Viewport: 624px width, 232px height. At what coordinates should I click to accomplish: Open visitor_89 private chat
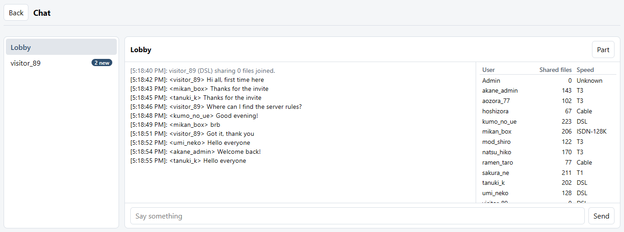(61, 63)
